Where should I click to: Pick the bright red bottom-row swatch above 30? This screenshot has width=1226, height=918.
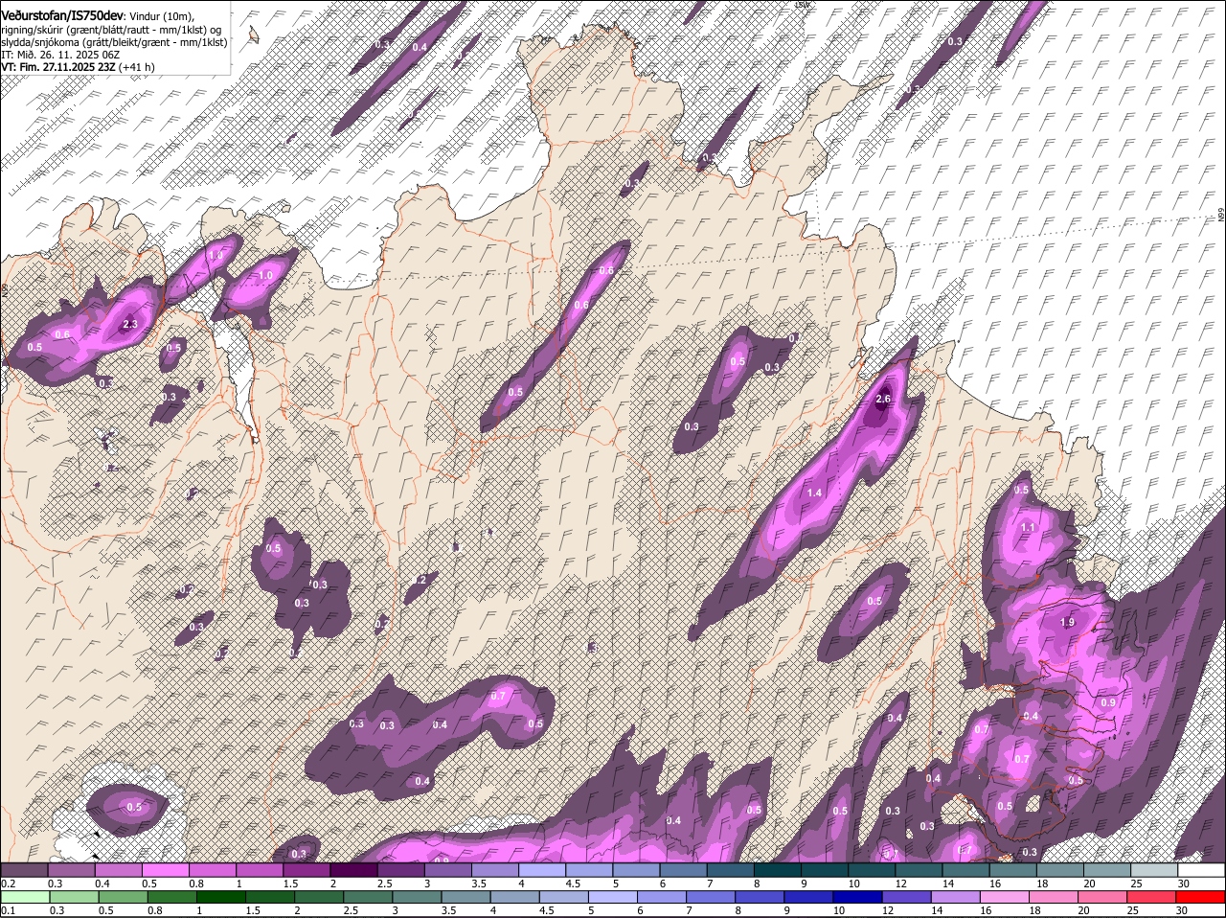pos(1201,897)
